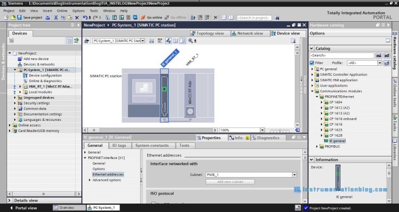Expand the CP 1628 catalog folder
Viewport: 399px width, 212px height.
click(322, 135)
